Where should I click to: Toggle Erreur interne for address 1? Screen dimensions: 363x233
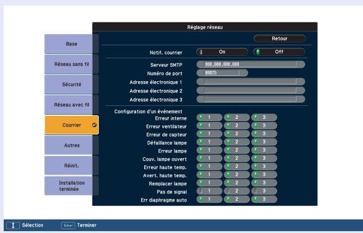click(209, 117)
